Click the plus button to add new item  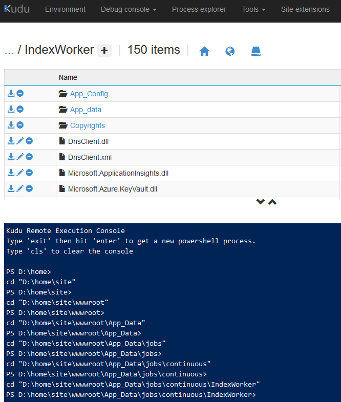[104, 51]
